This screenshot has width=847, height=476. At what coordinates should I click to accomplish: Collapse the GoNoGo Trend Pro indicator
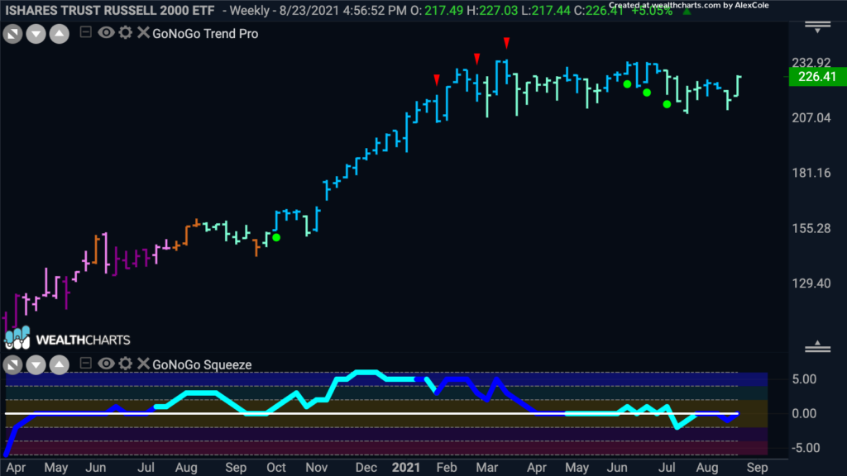(x=85, y=32)
